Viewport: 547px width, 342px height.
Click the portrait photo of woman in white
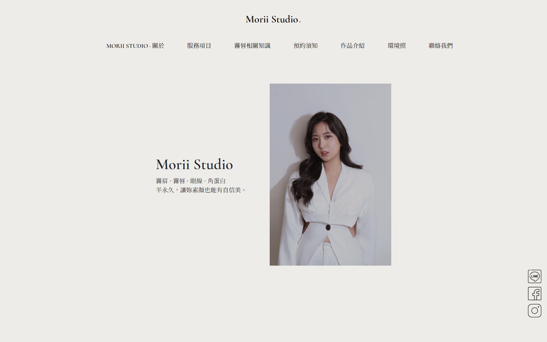330,174
